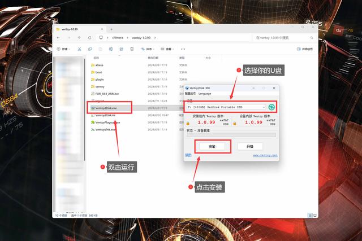Screen dimensions: 362x241
Task: Open the 配置选项 menu in Ventoy2Disk
Action: coord(190,94)
